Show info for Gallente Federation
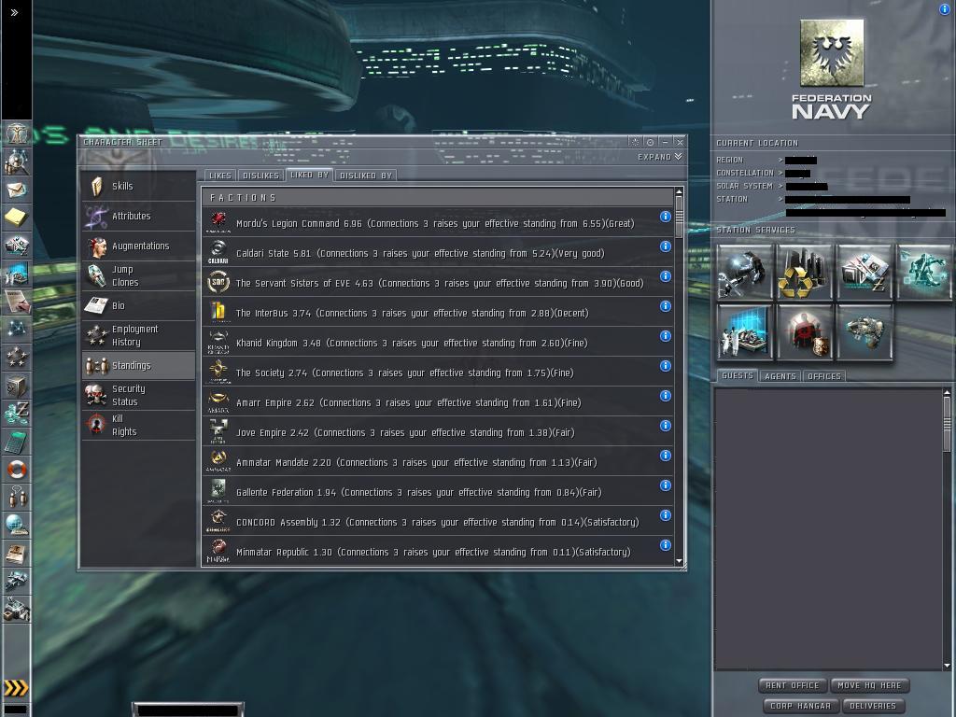The image size is (956, 717). [665, 485]
